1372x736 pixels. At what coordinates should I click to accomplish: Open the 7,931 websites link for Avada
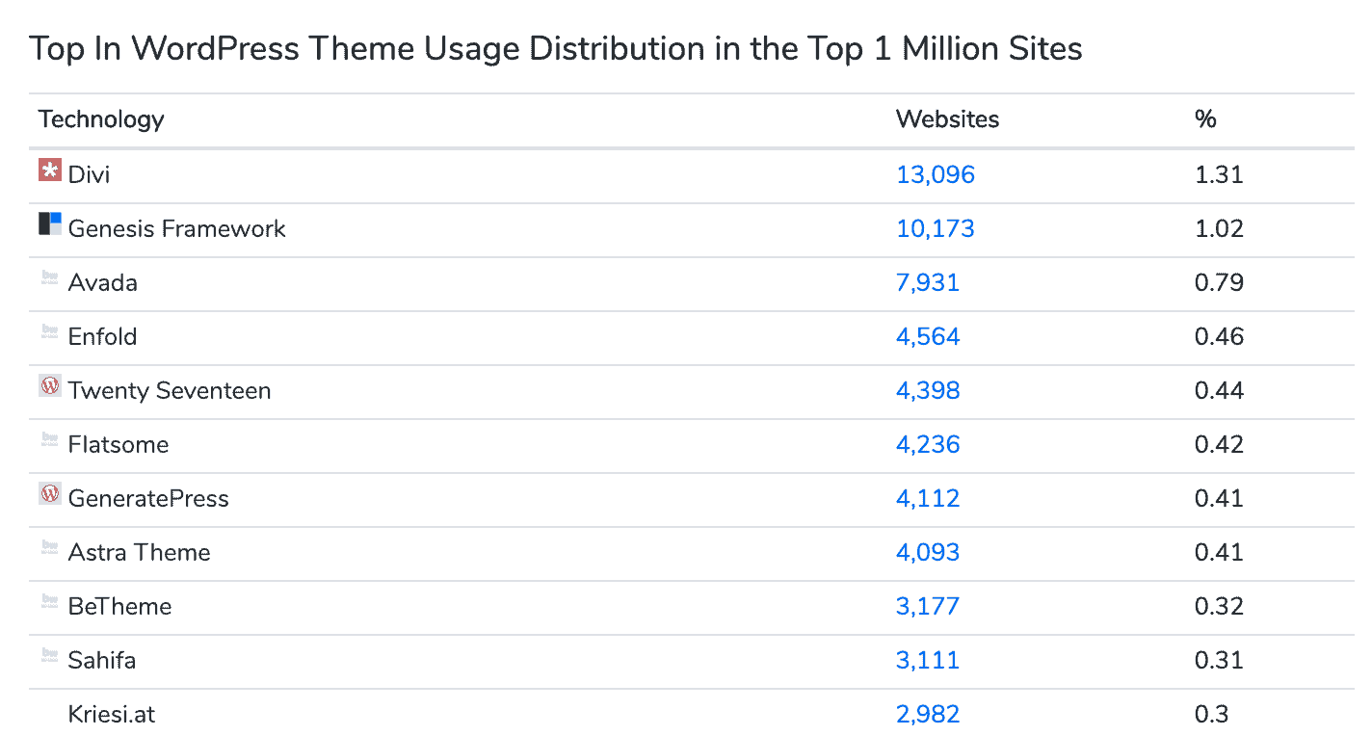(928, 282)
